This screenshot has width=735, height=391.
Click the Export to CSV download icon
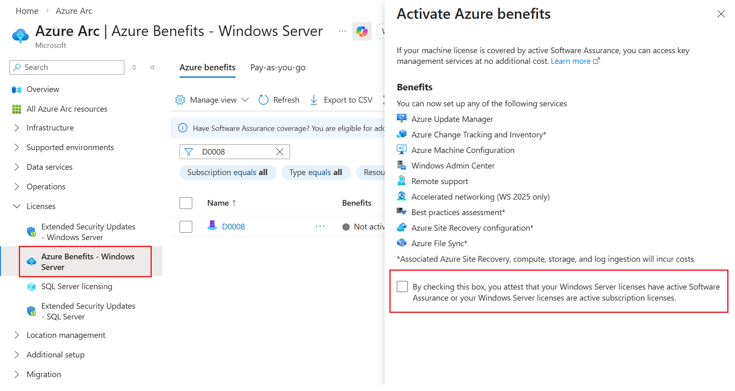click(x=314, y=100)
